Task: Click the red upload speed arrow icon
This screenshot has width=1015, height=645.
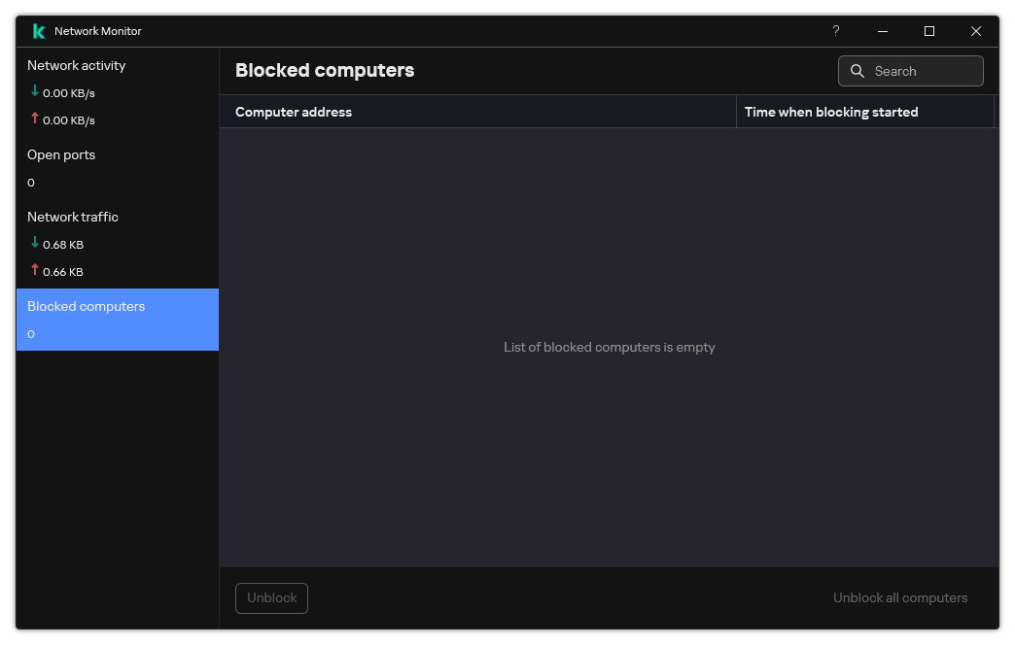Action: pos(33,120)
